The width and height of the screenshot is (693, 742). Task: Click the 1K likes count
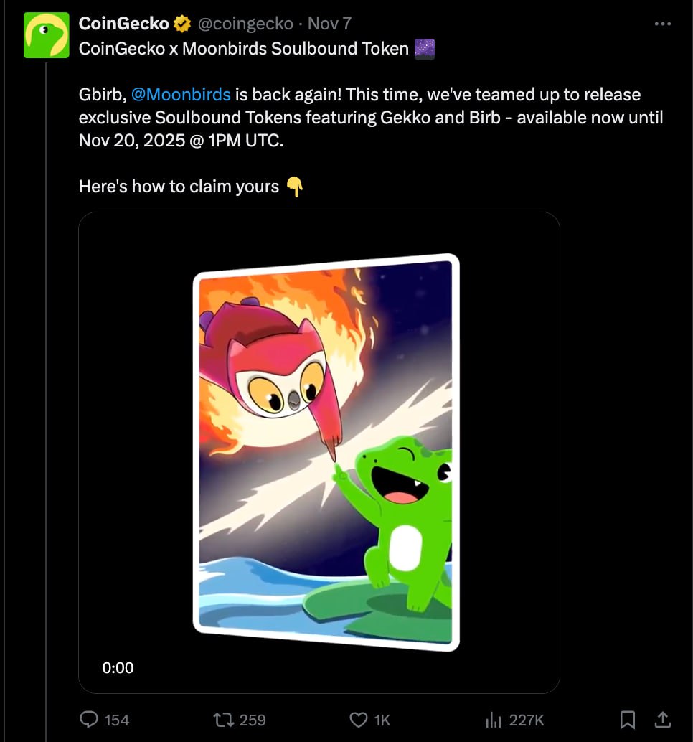click(x=382, y=720)
